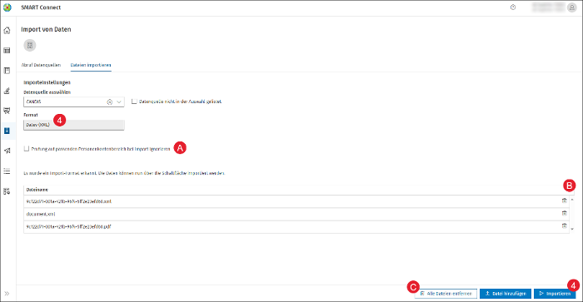Select the document.xml file row
Image resolution: width=583 pixels, height=302 pixels.
click(x=296, y=214)
